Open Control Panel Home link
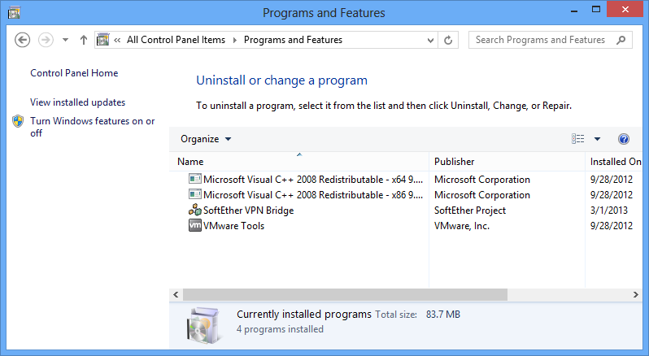The image size is (649, 356). click(x=74, y=73)
